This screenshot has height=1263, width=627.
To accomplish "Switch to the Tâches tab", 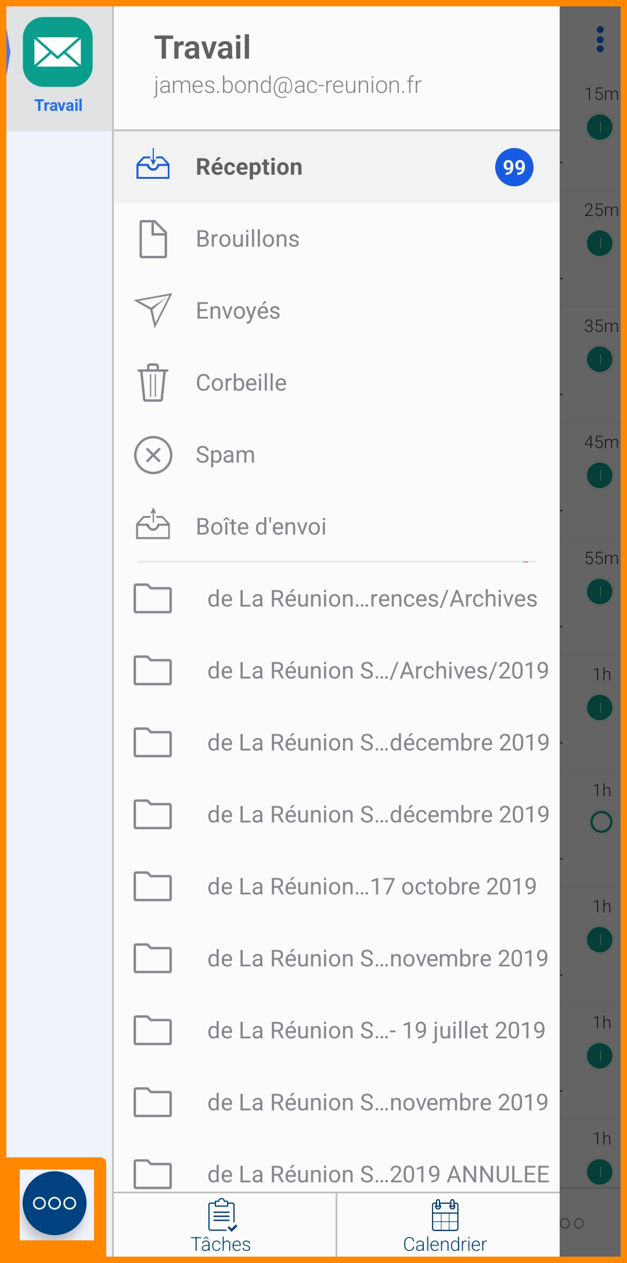I will (x=221, y=1225).
